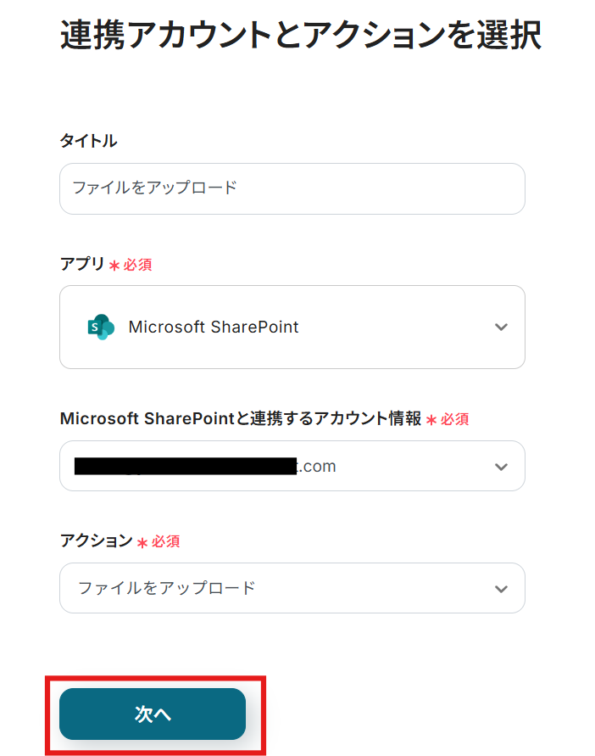
Task: Select the "Microsoft SharePoint" app name text
Action: (214, 327)
